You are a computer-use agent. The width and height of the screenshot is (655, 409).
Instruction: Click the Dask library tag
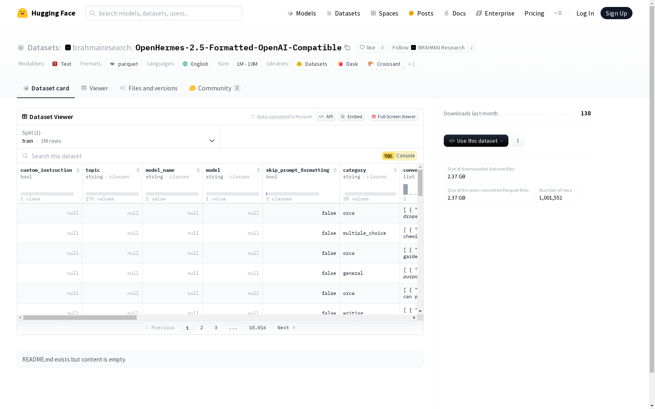coord(348,64)
